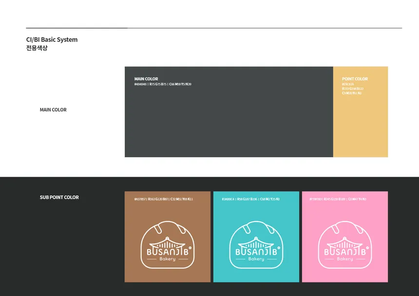Click the 'C9 M20 Y61 K0' line in the yellow swatch
The width and height of the screenshot is (419, 296).
pos(352,93)
